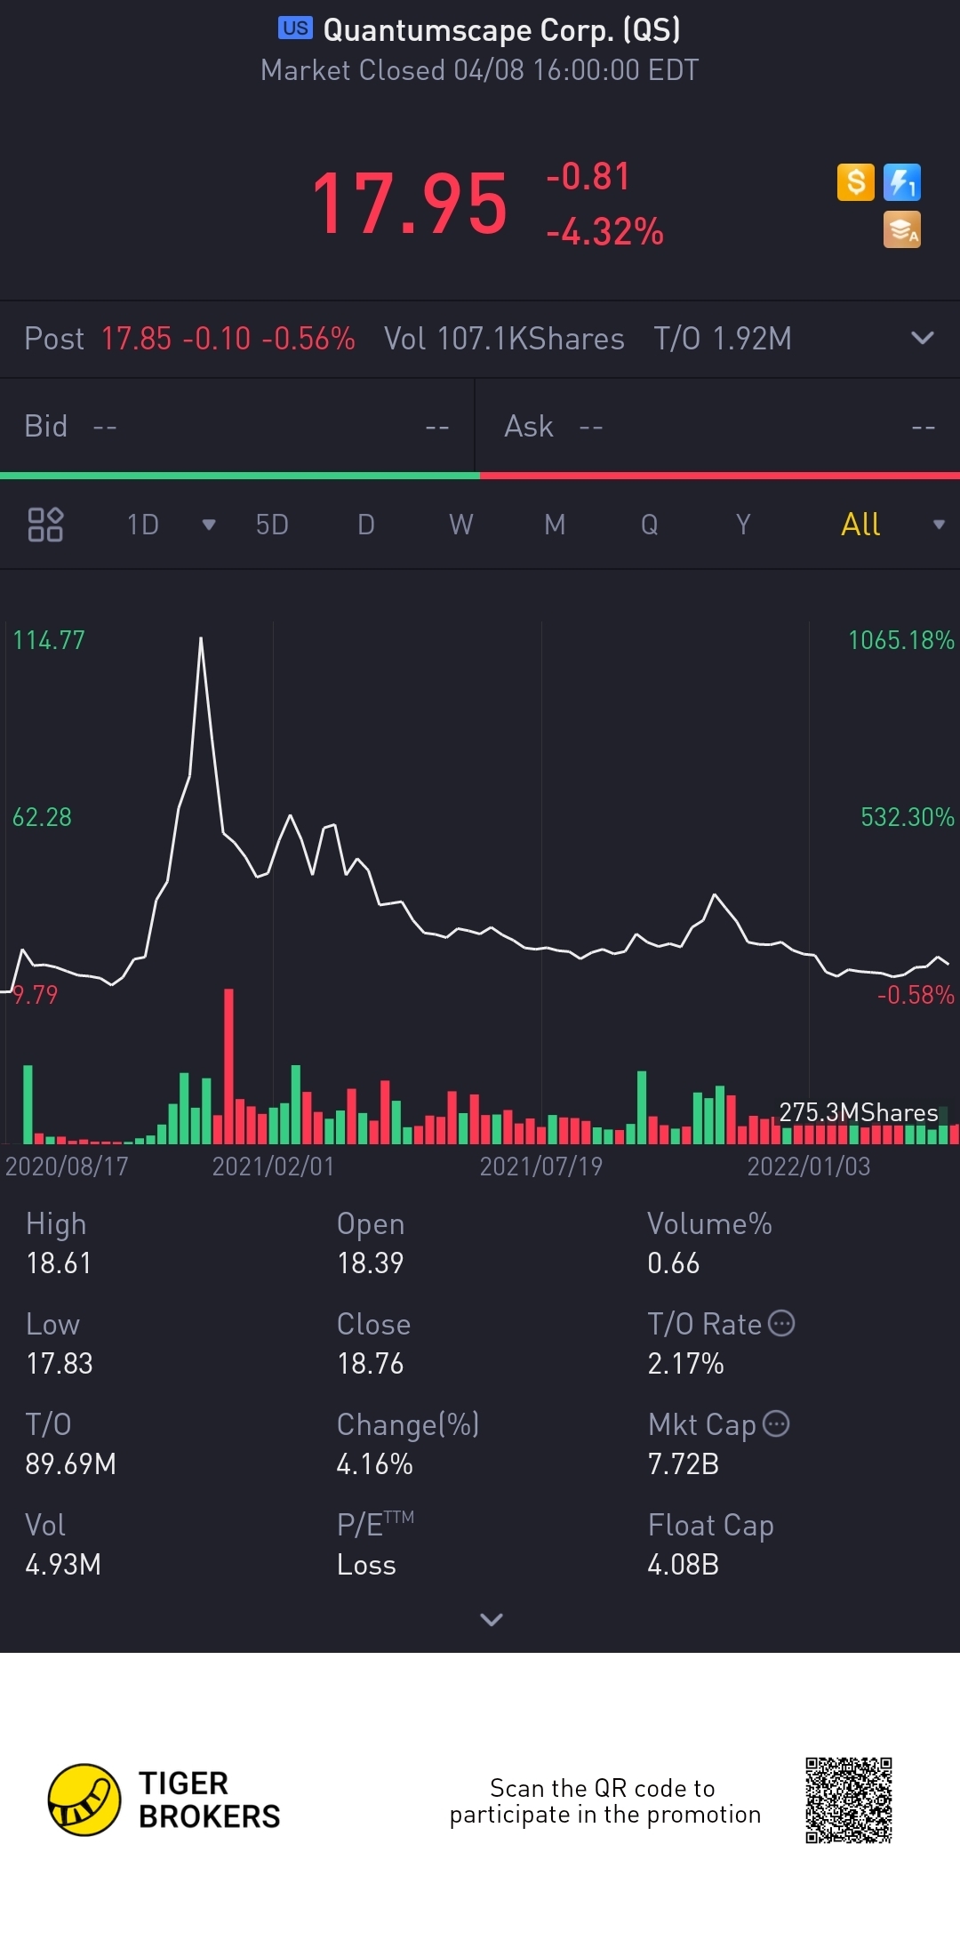Tap the price peak on the chart line

click(x=201, y=638)
